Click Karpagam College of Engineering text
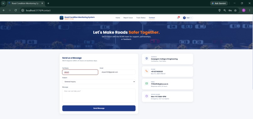The height and width of the screenshot is (119, 253). click(x=164, y=59)
